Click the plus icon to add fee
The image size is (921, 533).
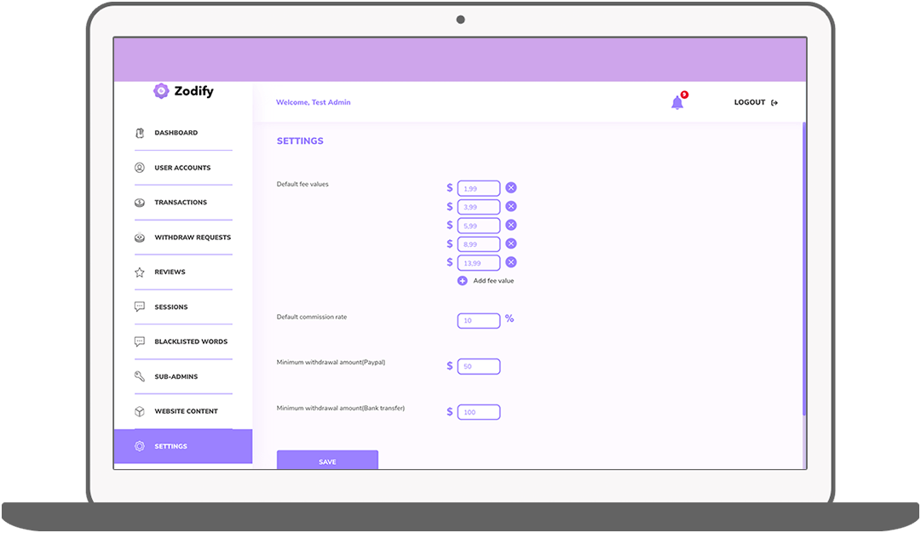(463, 281)
